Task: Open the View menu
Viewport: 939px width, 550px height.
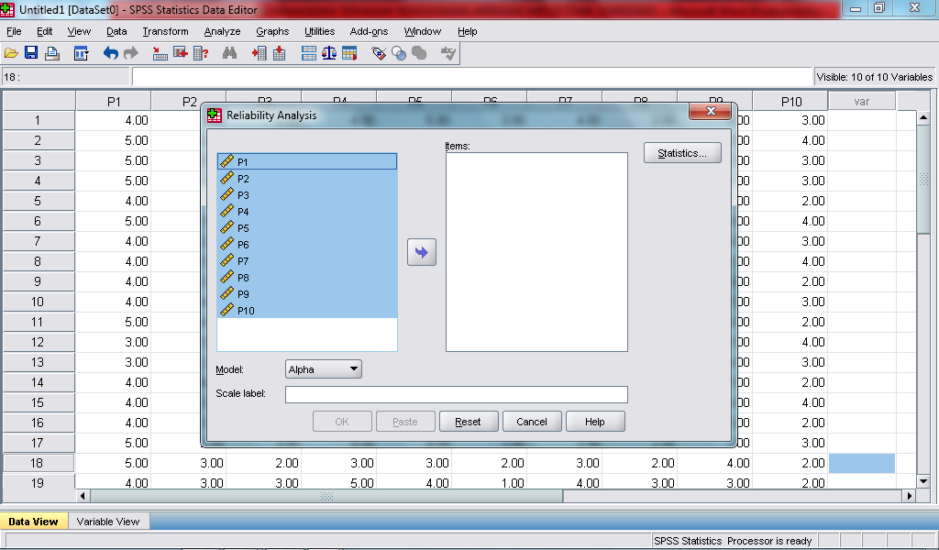Action: [x=79, y=31]
